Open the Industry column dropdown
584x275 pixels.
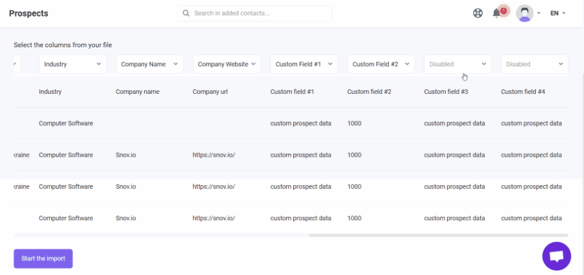[x=73, y=64]
